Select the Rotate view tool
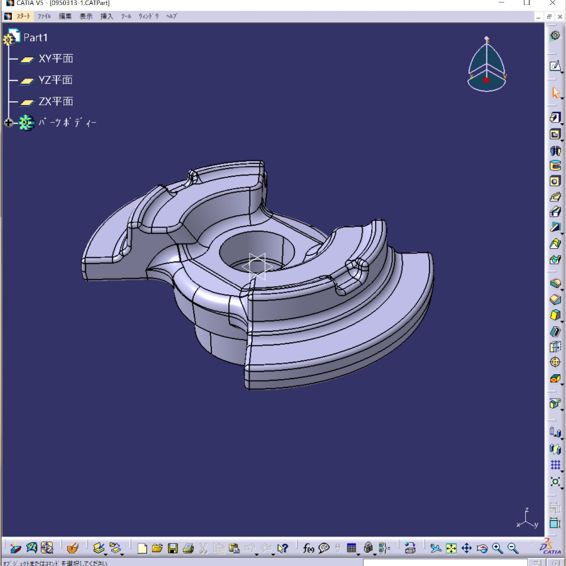 pos(483,548)
